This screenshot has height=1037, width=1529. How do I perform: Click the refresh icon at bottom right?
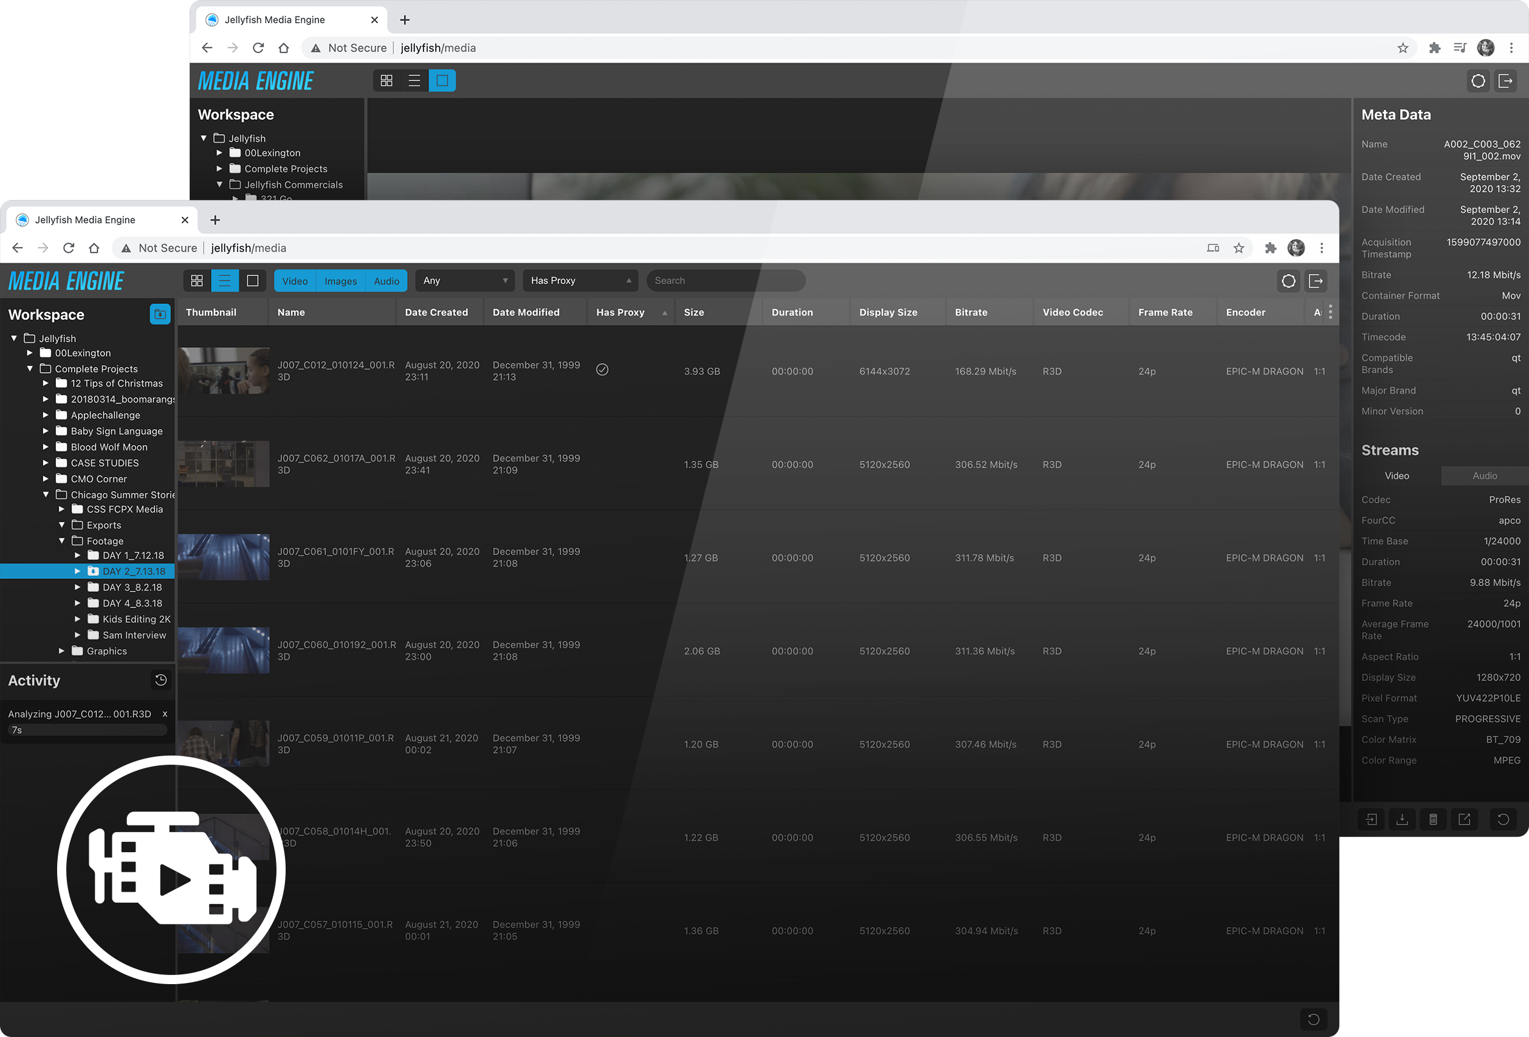point(1313,1019)
